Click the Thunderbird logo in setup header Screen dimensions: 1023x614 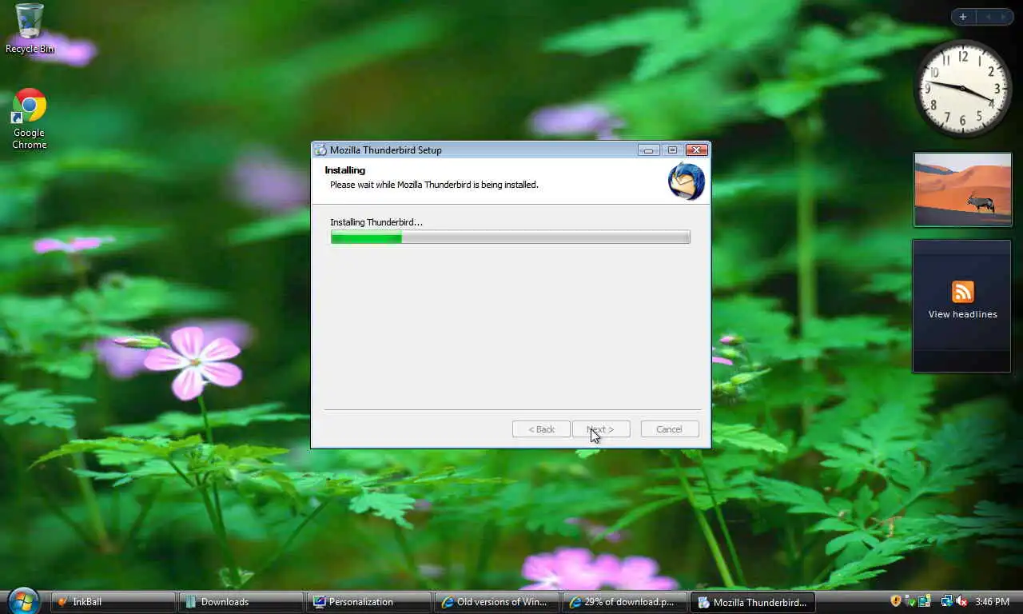(x=686, y=181)
